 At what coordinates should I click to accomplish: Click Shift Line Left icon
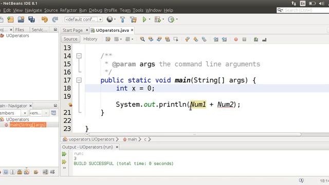[x=216, y=39]
